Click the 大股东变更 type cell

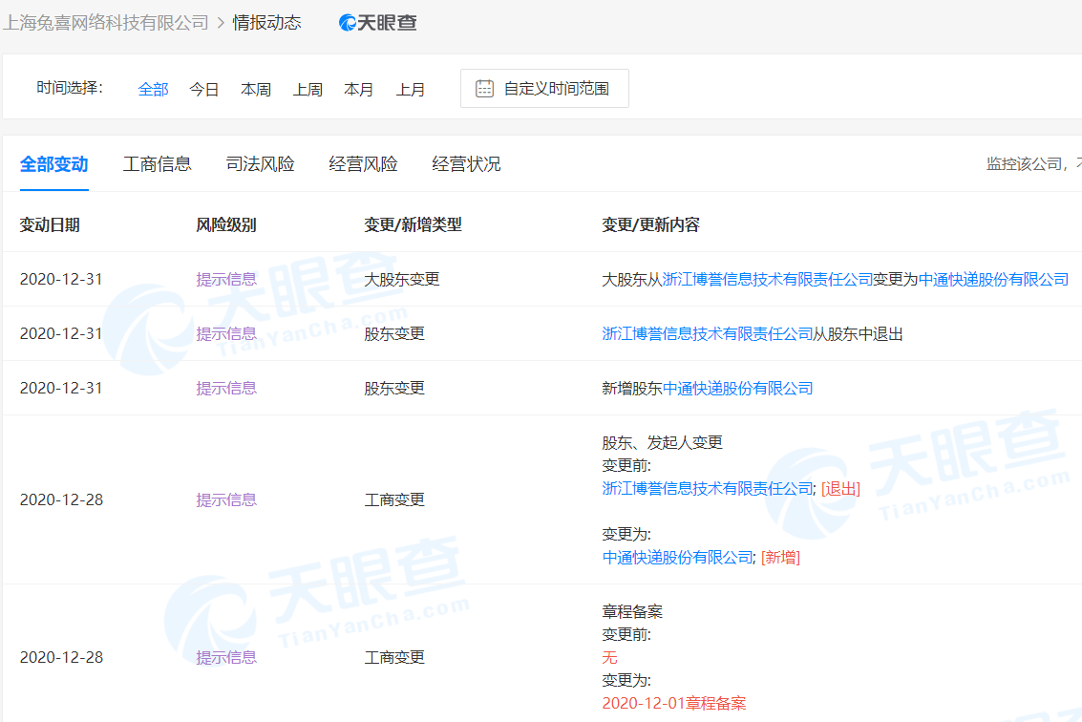point(402,280)
